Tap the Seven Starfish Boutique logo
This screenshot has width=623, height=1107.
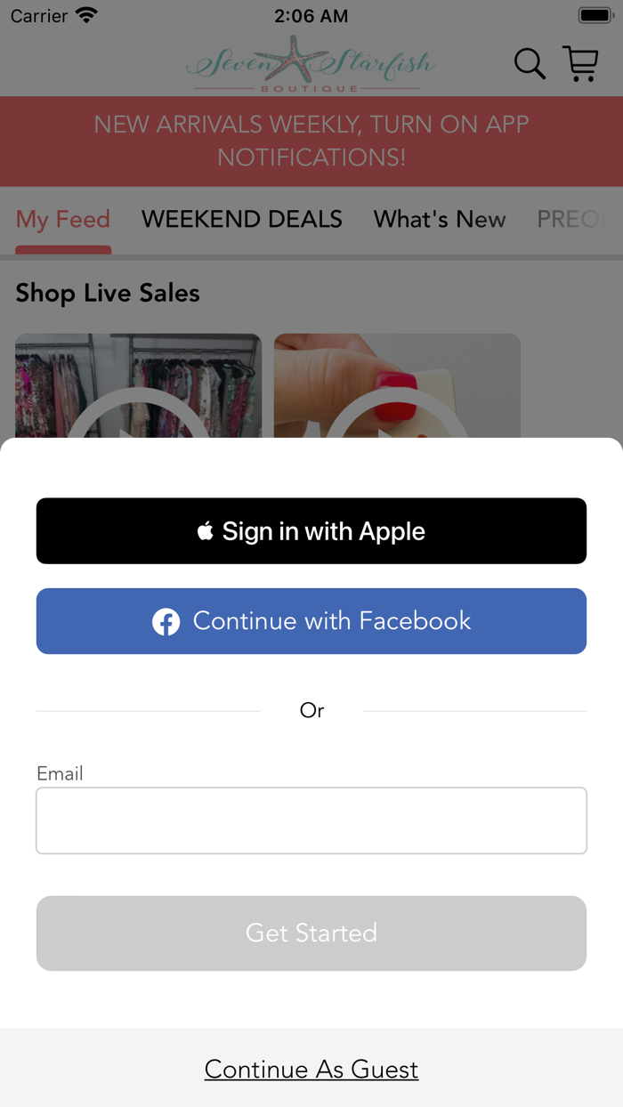coord(311,63)
